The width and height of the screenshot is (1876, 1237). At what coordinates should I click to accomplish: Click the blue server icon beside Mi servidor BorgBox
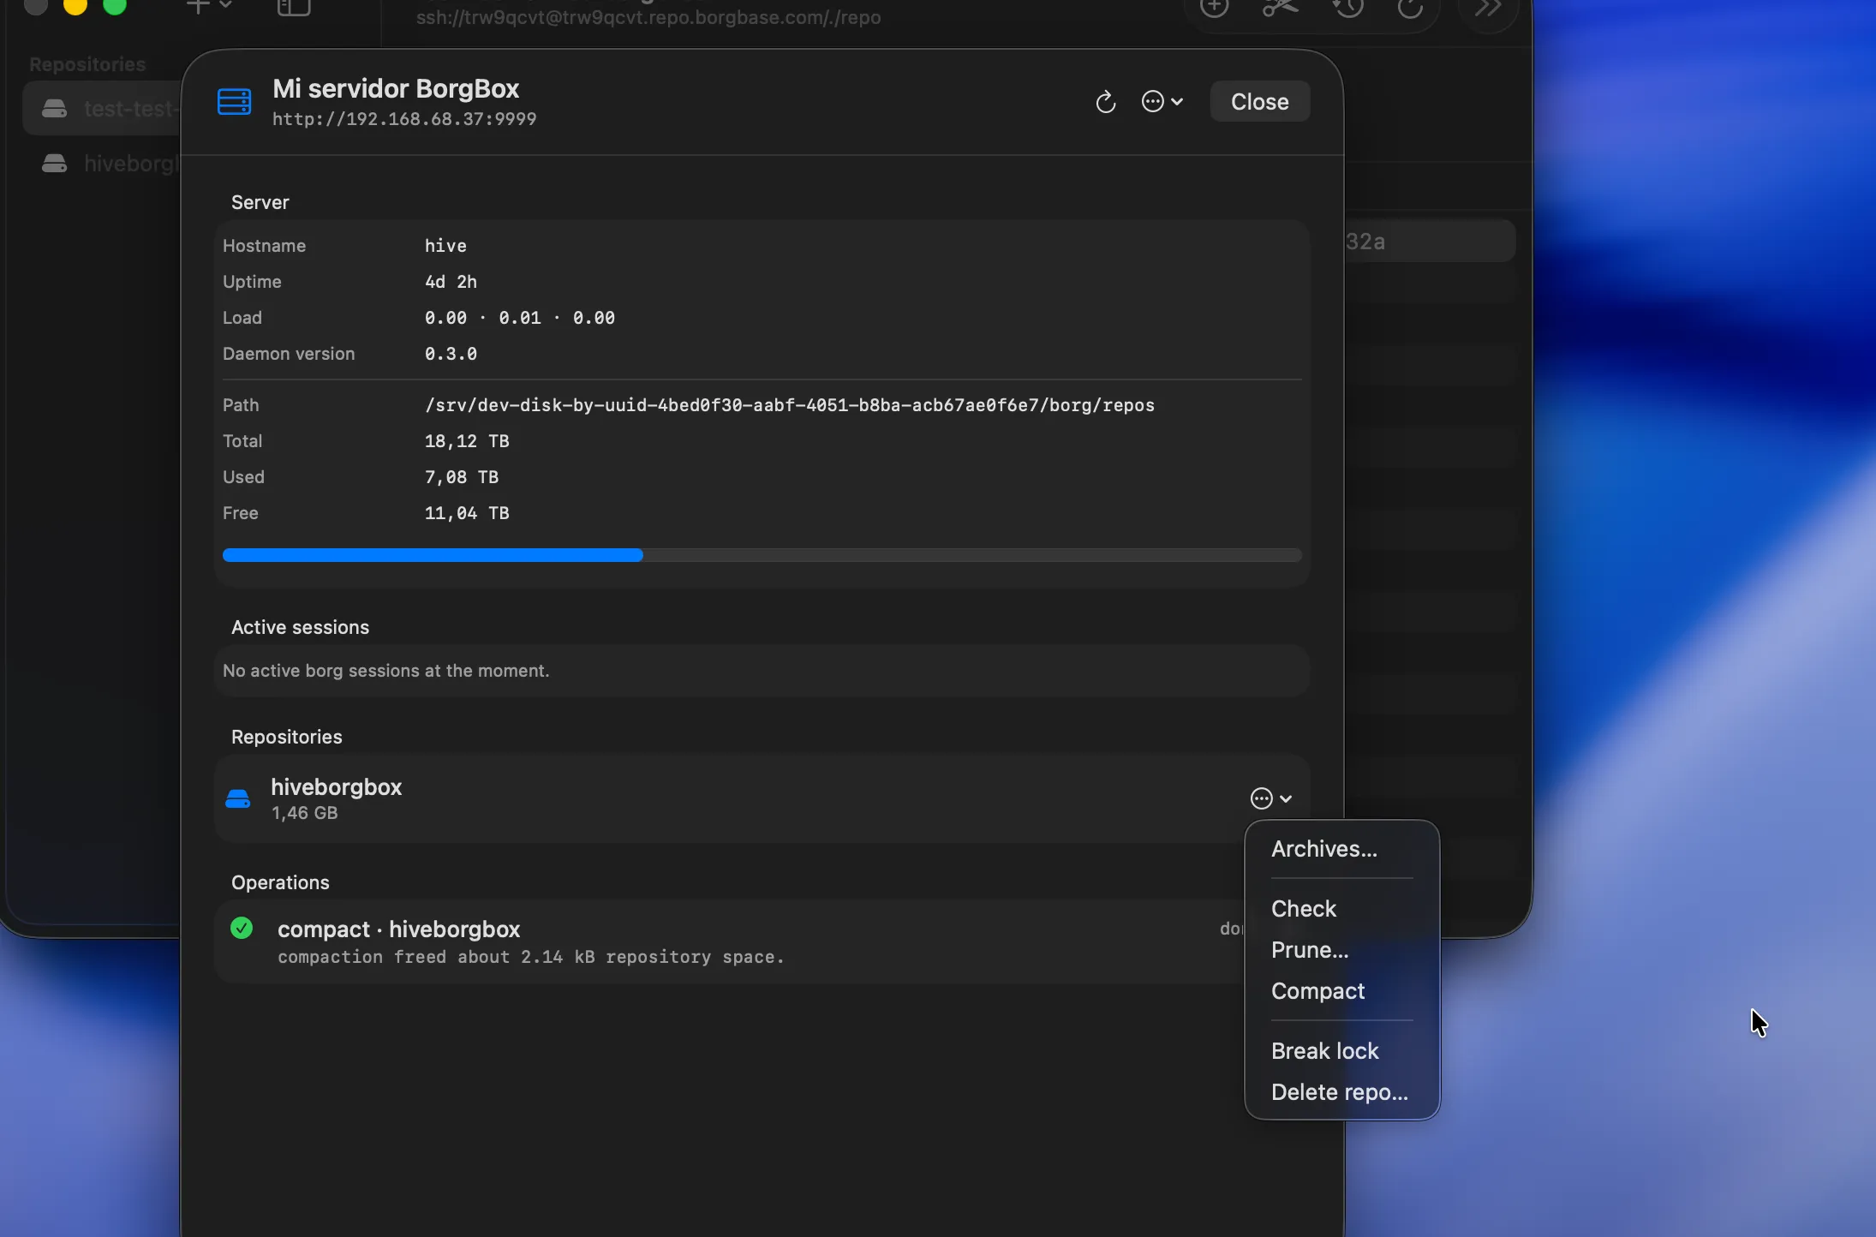234,100
